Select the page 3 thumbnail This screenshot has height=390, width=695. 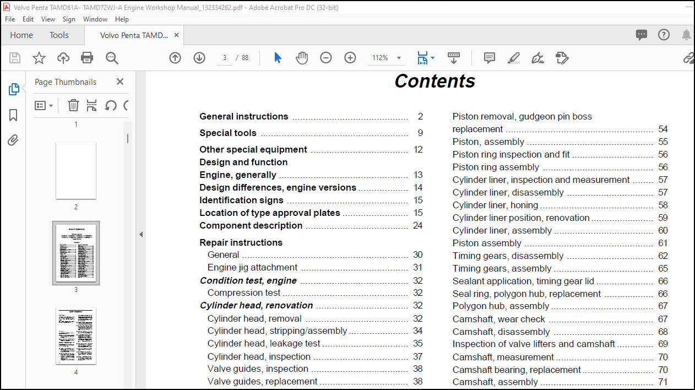76,253
